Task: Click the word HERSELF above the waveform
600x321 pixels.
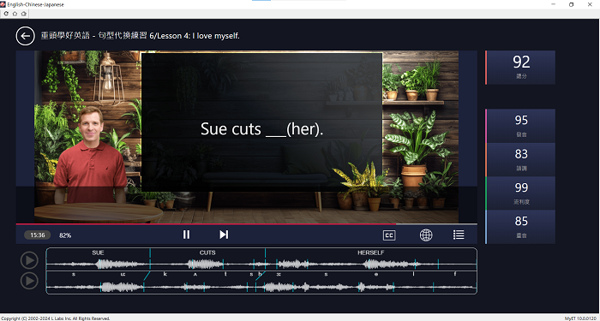Action: point(371,253)
